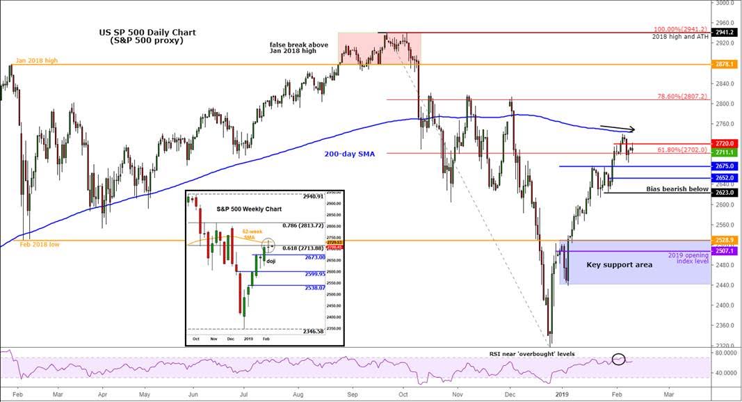Click the orange '52-week SMA' inset label
The width and height of the screenshot is (742, 402).
pos(252,234)
